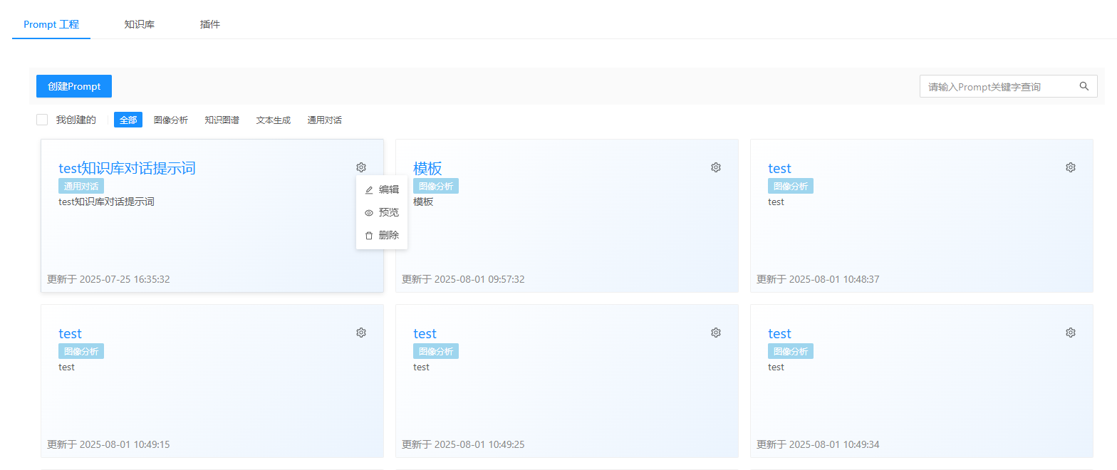Select the 全部 category filter
1117x470 pixels.
click(128, 120)
